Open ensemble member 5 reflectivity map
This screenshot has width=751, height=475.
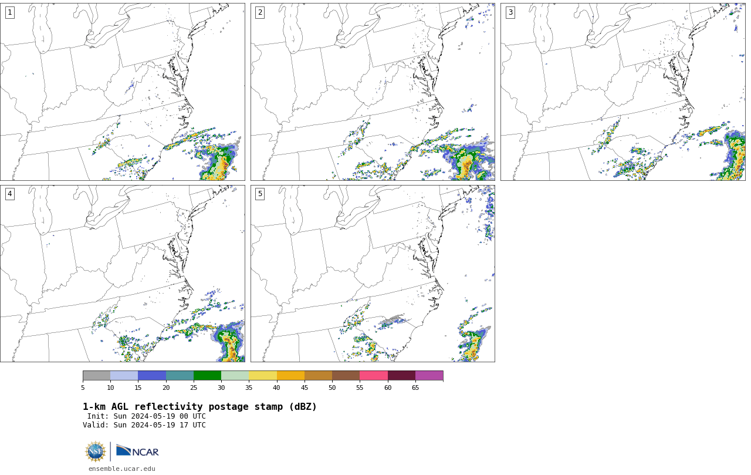tap(373, 274)
